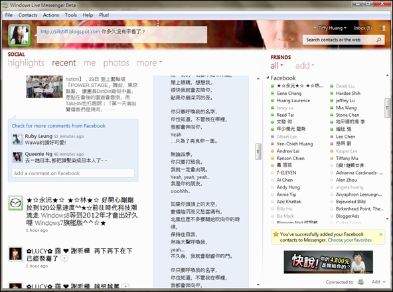
Task: Open the Tools menu
Action: point(70,15)
